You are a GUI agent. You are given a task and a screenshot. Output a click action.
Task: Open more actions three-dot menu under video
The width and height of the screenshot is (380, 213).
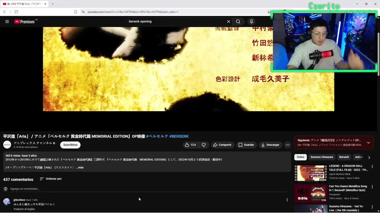click(x=287, y=145)
